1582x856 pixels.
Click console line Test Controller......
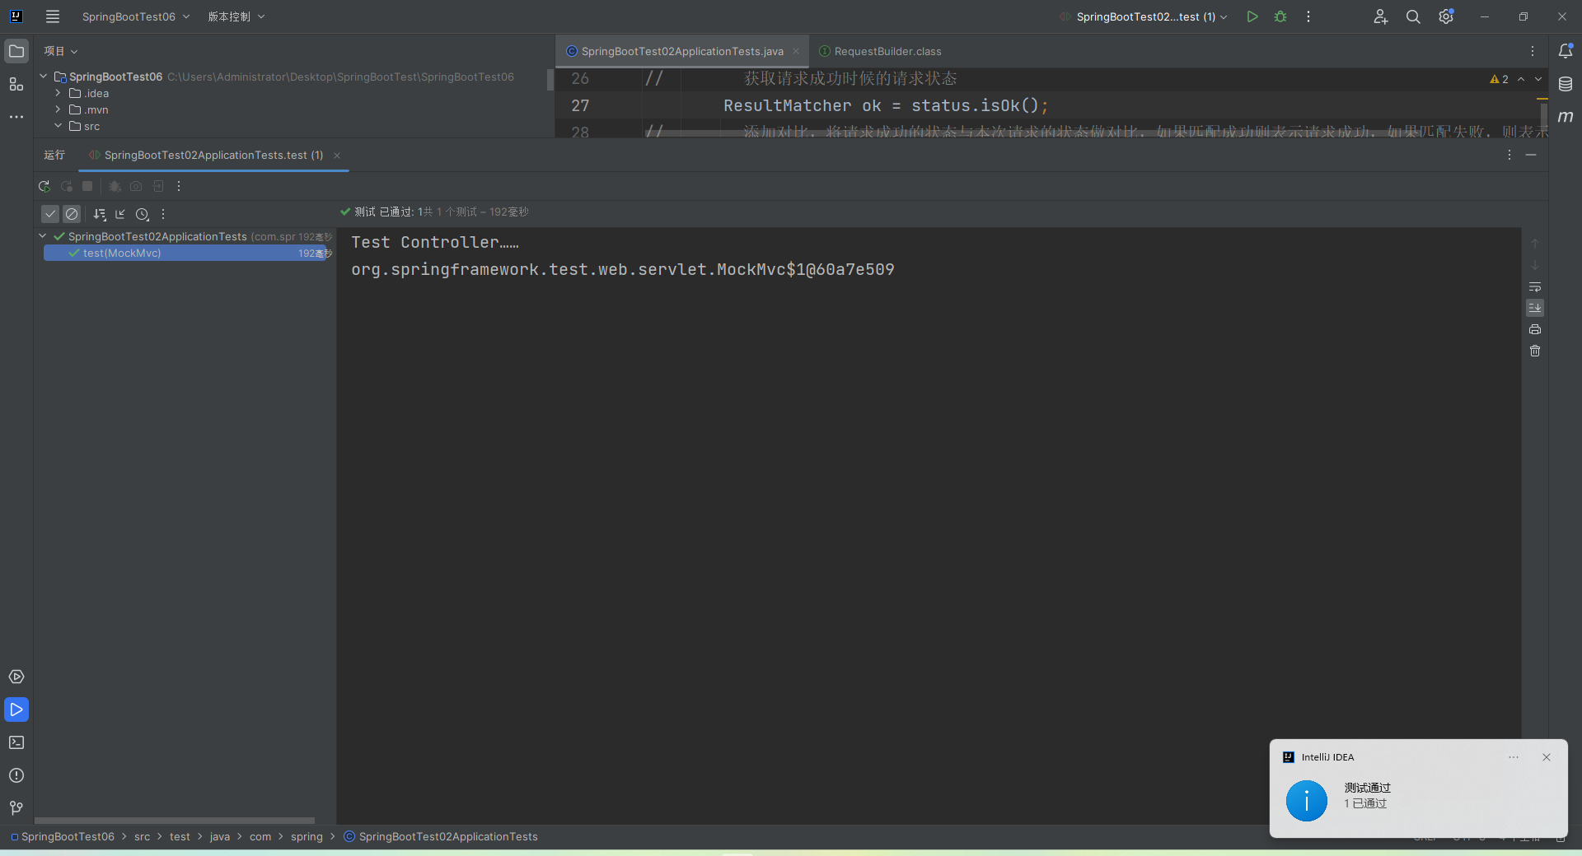click(435, 242)
